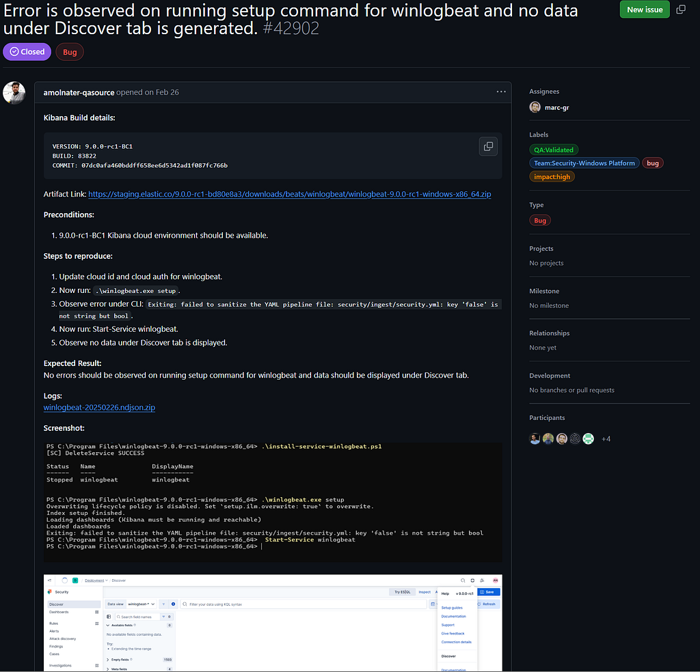The width and height of the screenshot is (700, 672).
Task: Click 'Update cloud id and cloud auth' step
Action: tap(141, 277)
